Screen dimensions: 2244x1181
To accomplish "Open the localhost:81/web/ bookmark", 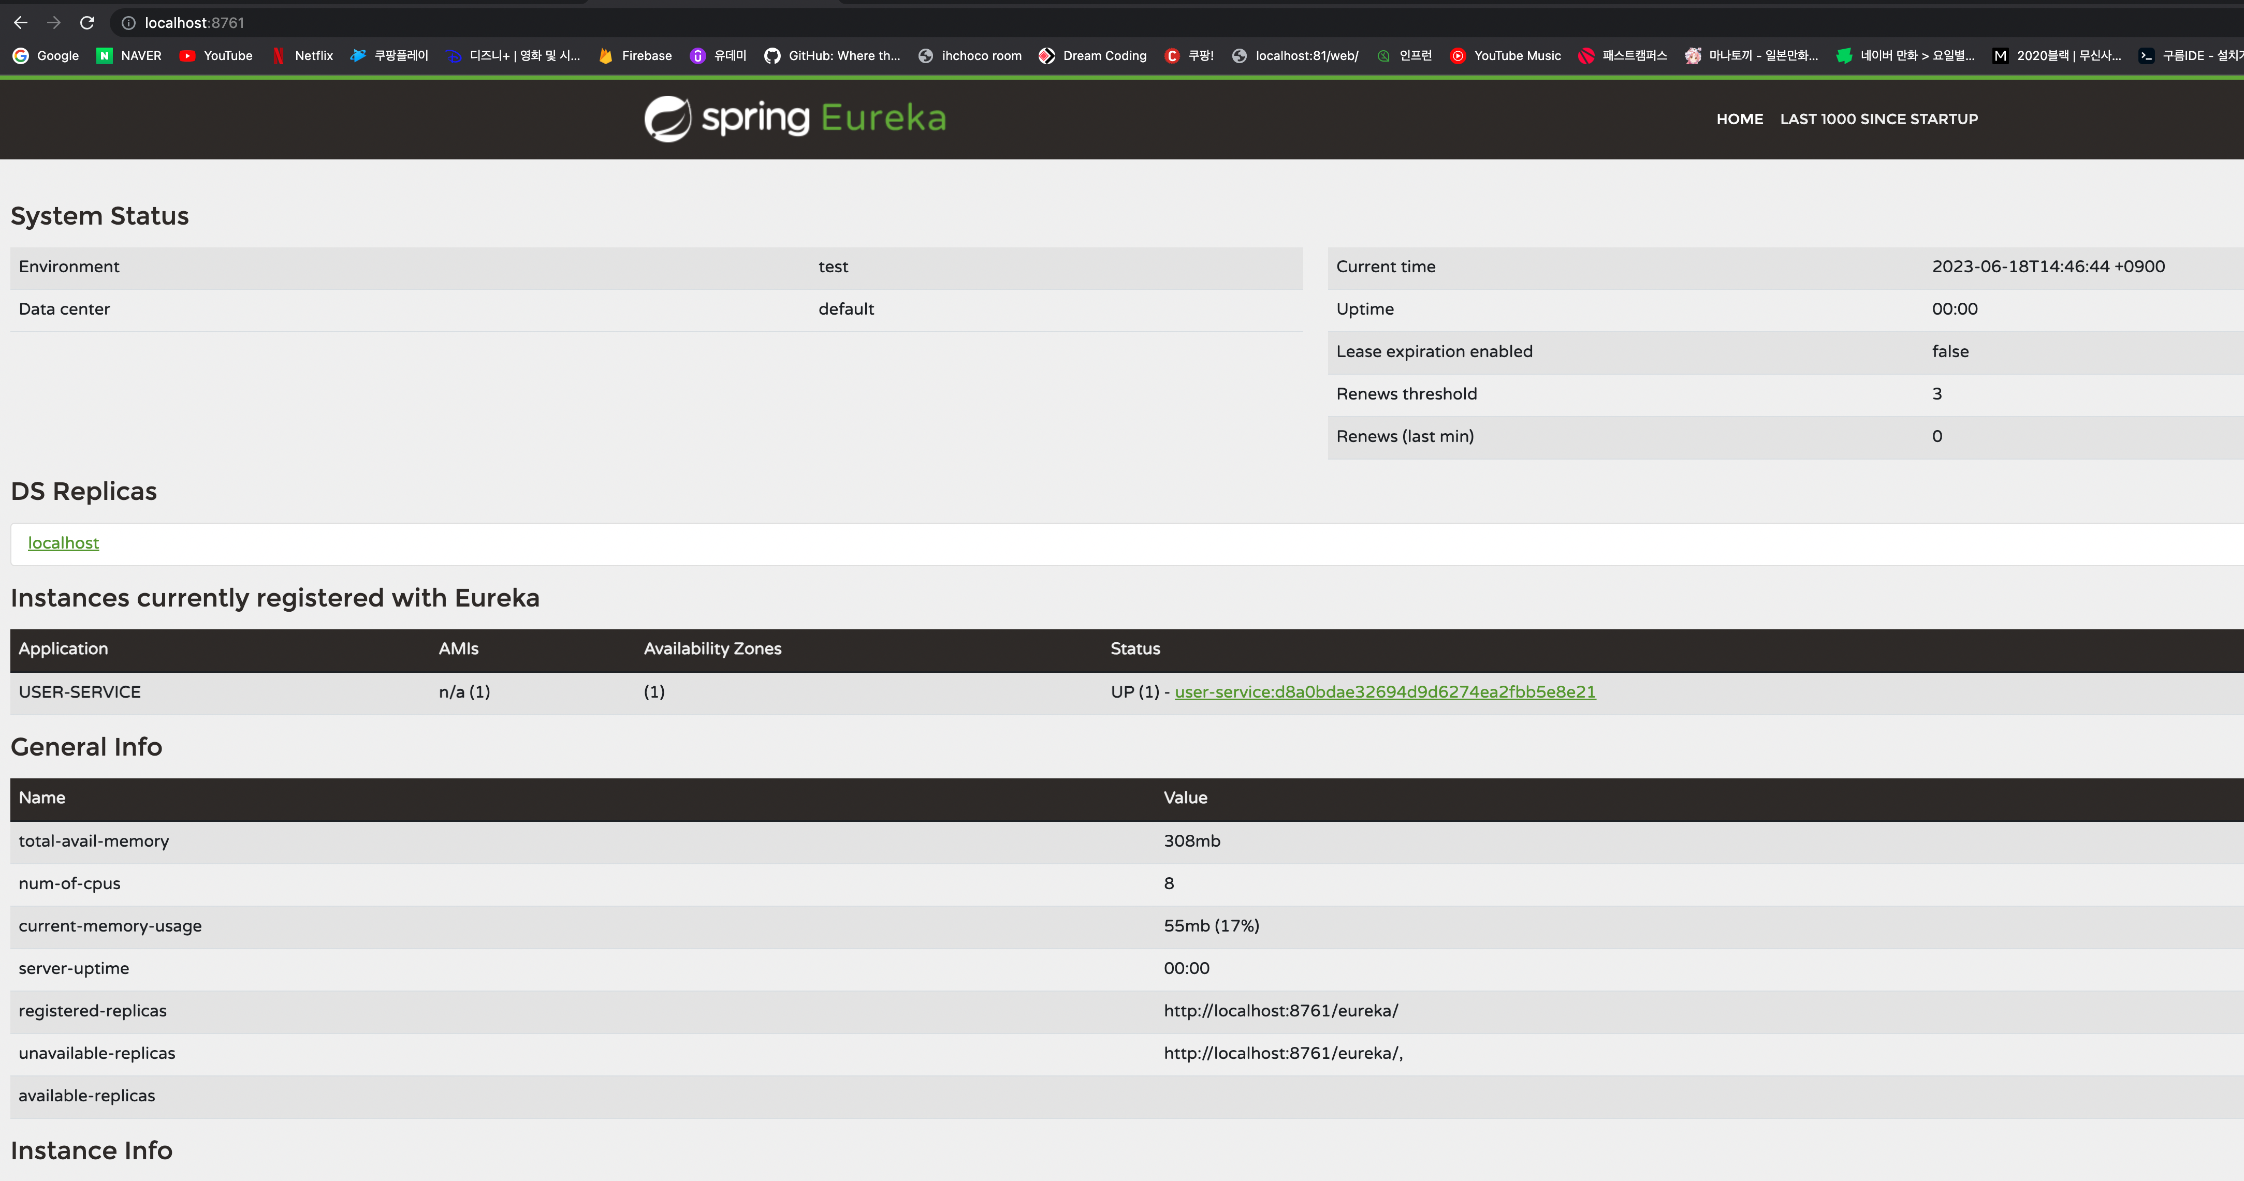I will coord(1295,56).
